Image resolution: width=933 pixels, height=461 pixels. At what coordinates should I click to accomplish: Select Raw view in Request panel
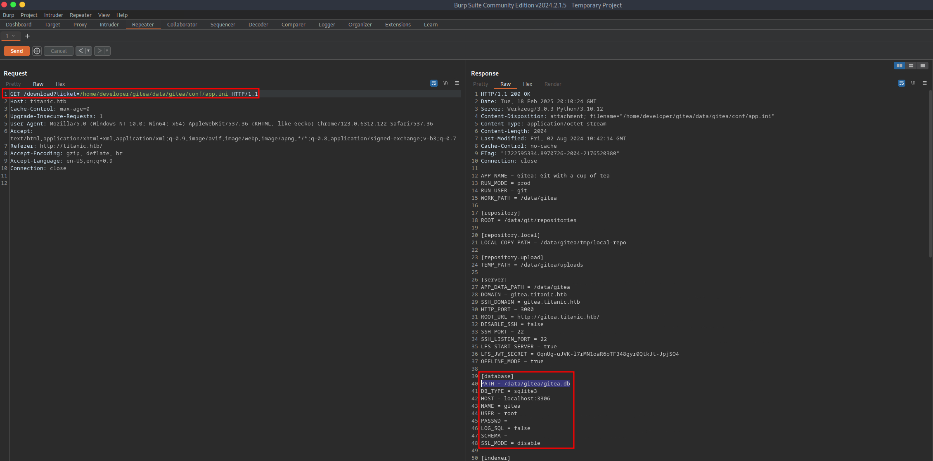pyautogui.click(x=38, y=84)
